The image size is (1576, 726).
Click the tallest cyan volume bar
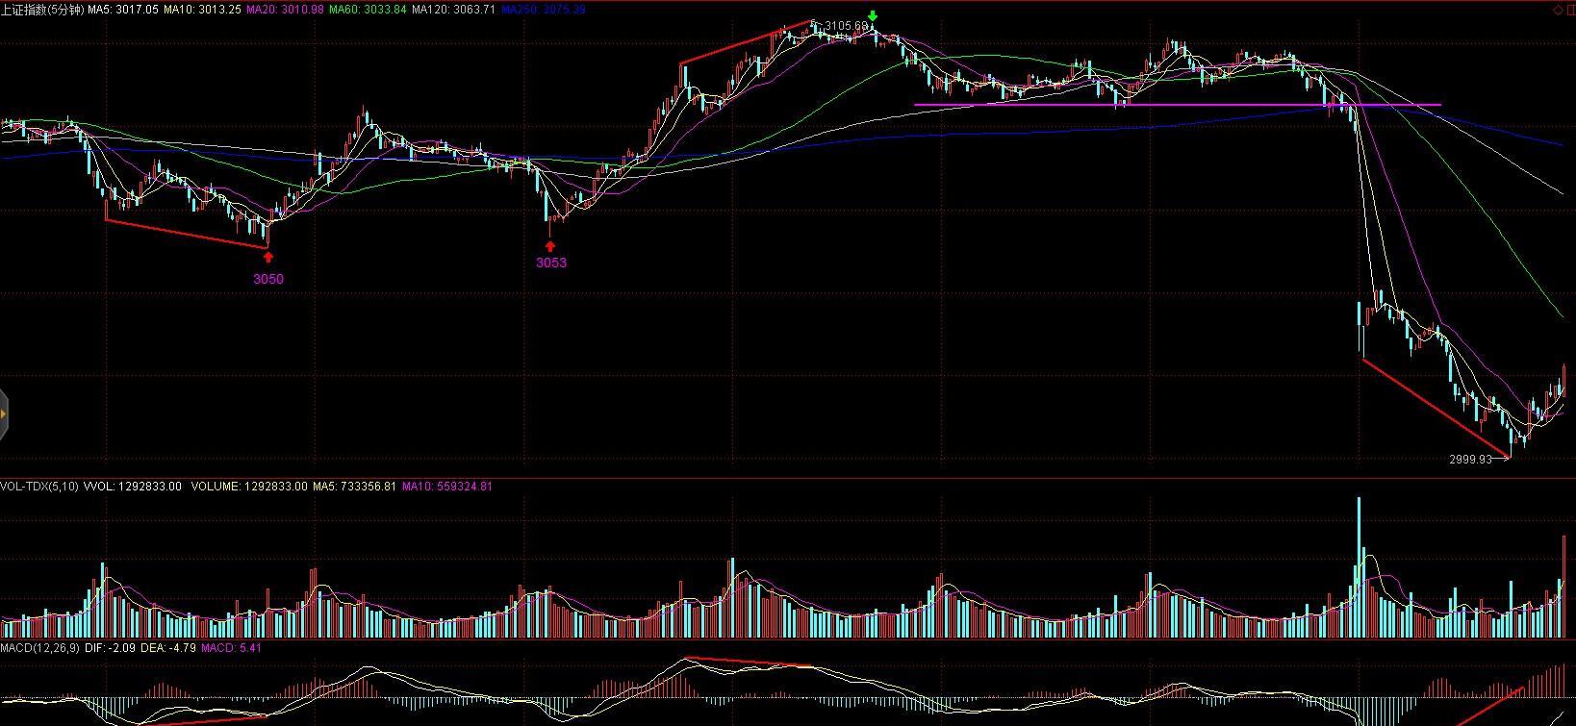pyautogui.click(x=1360, y=567)
